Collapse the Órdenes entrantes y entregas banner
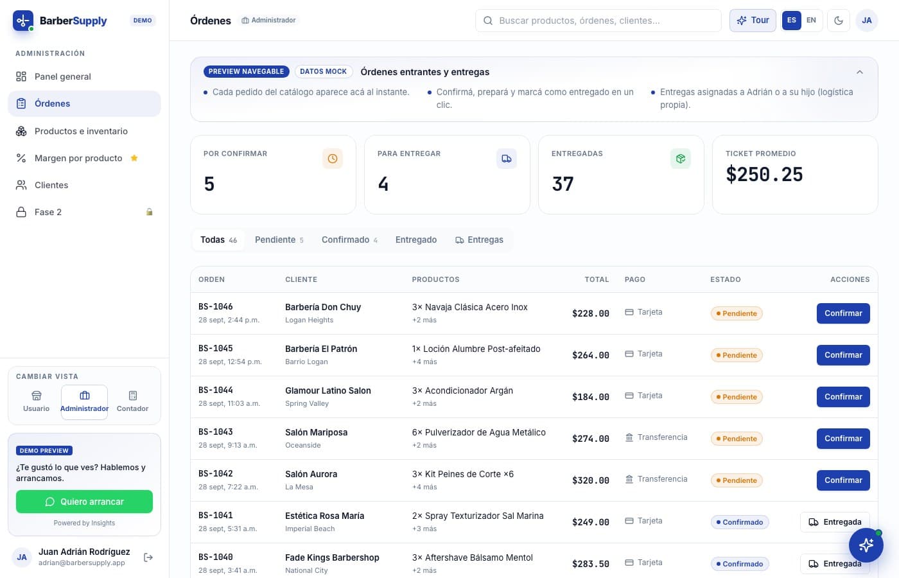Image resolution: width=899 pixels, height=578 pixels. point(860,72)
